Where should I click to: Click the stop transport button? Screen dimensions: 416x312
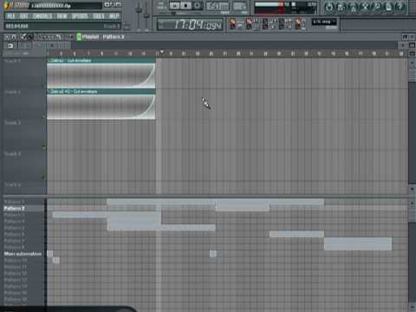185,5
